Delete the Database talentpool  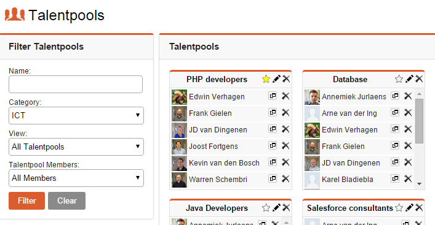419,79
